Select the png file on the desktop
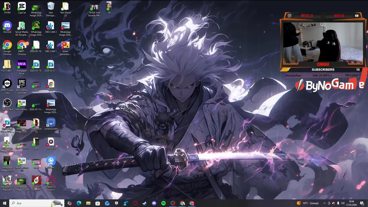This screenshot has width=368, height=207. 36,86
